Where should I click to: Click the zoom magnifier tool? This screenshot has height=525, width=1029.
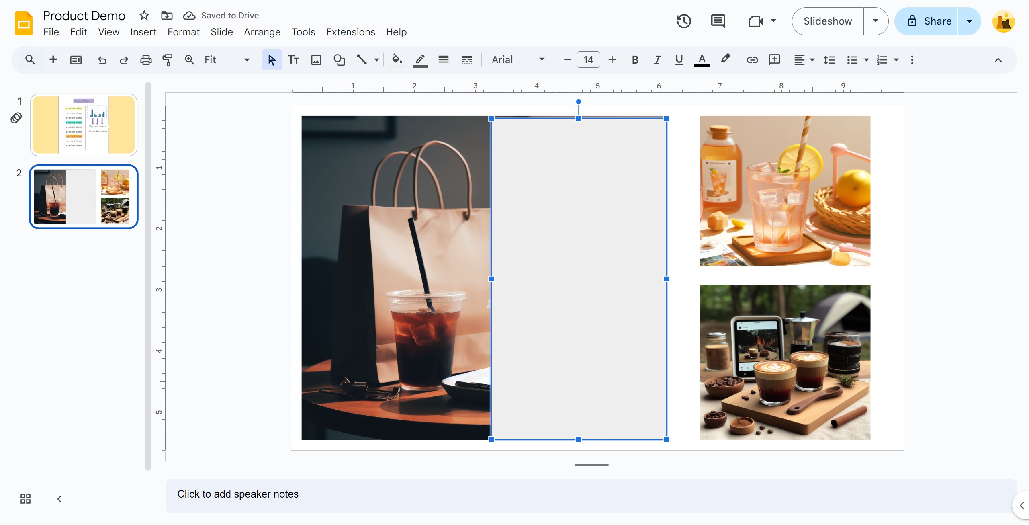point(189,60)
